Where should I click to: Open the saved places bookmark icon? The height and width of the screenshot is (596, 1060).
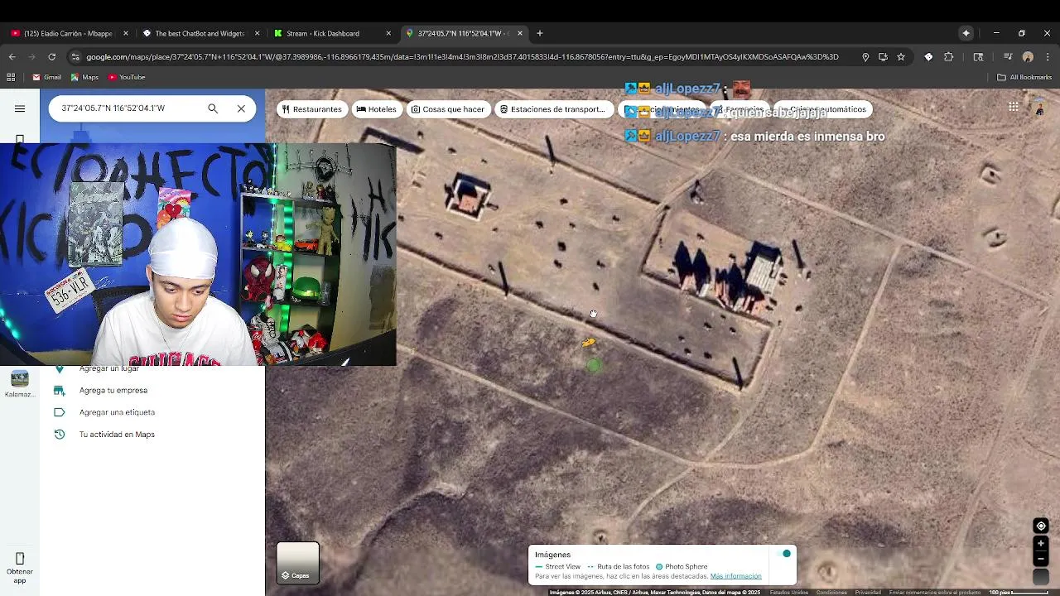point(20,139)
